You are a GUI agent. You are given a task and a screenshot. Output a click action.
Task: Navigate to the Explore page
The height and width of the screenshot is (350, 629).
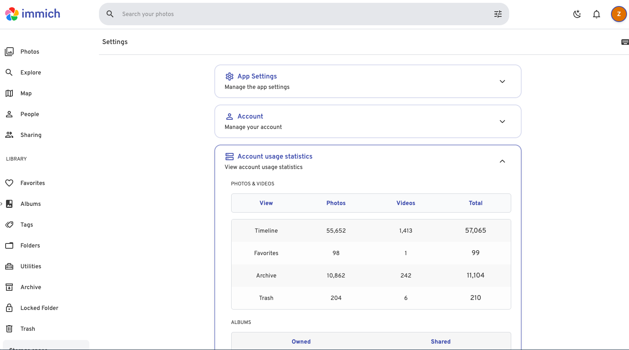30,72
